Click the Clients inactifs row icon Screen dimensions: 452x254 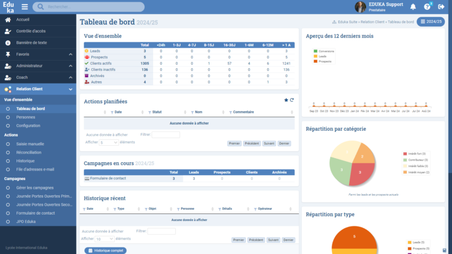click(87, 70)
